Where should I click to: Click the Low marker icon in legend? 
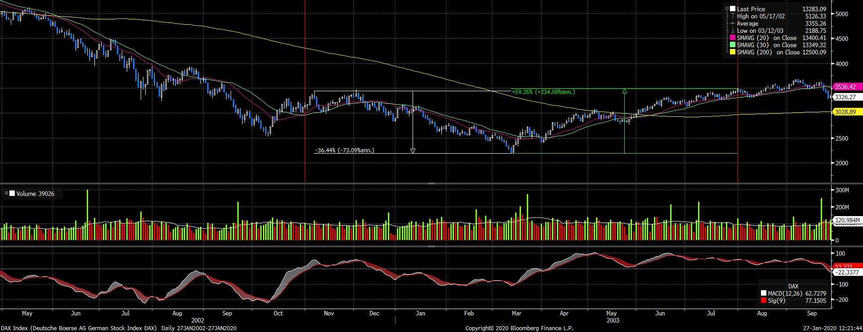pyautogui.click(x=733, y=31)
